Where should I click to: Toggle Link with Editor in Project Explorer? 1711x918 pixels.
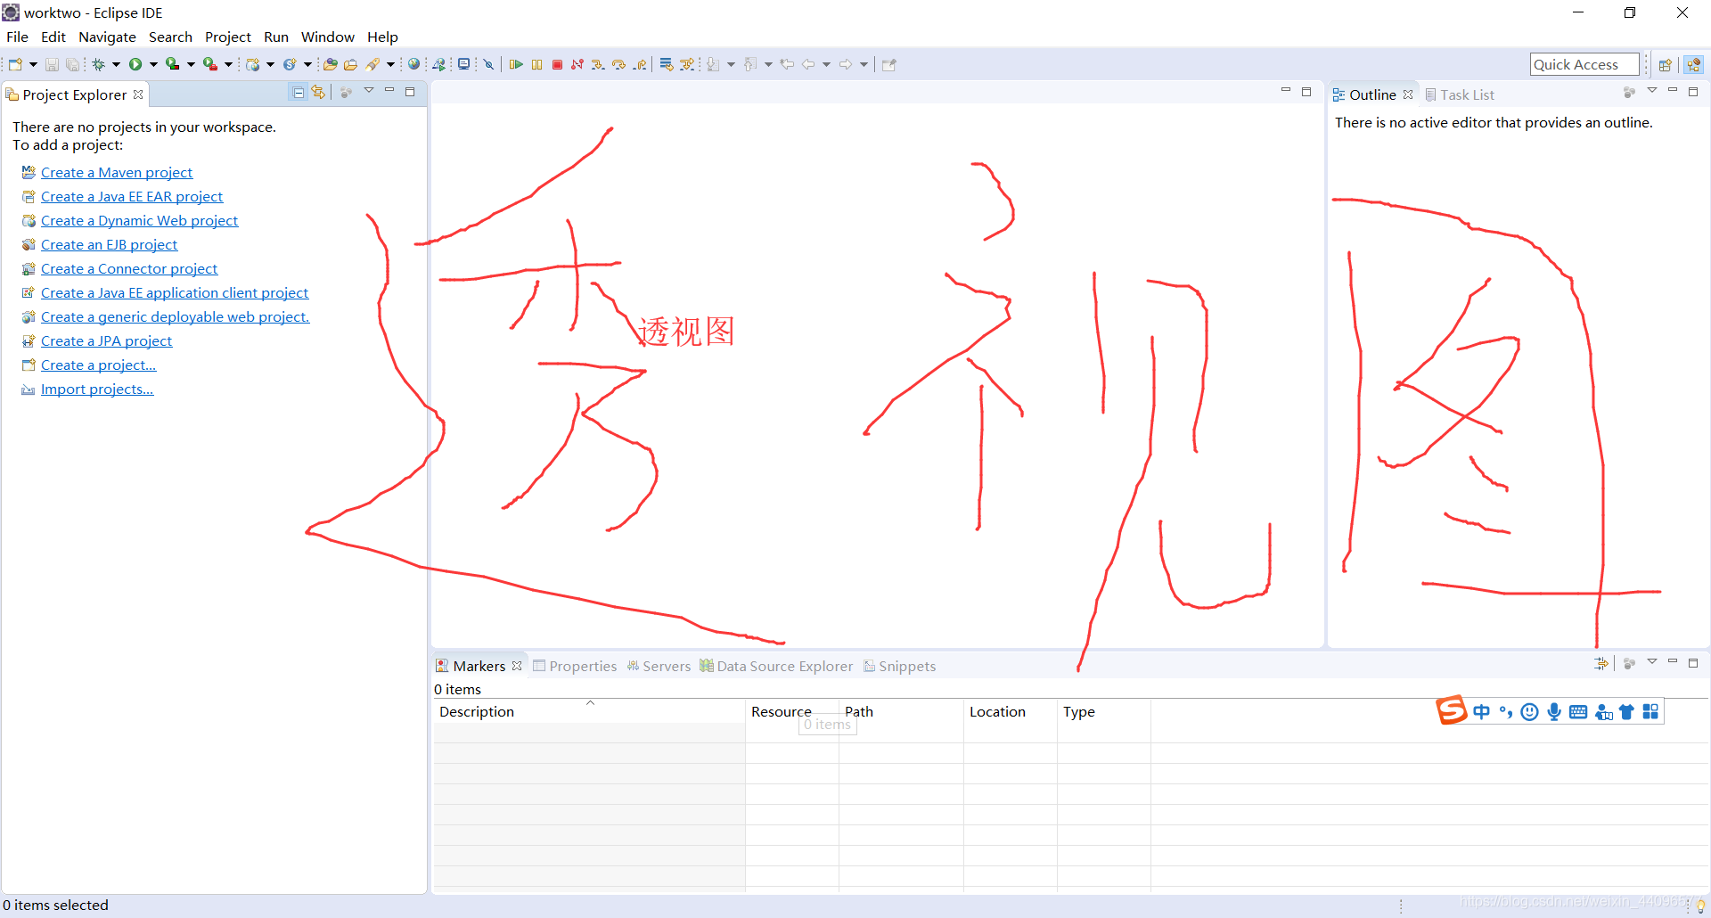pos(318,92)
